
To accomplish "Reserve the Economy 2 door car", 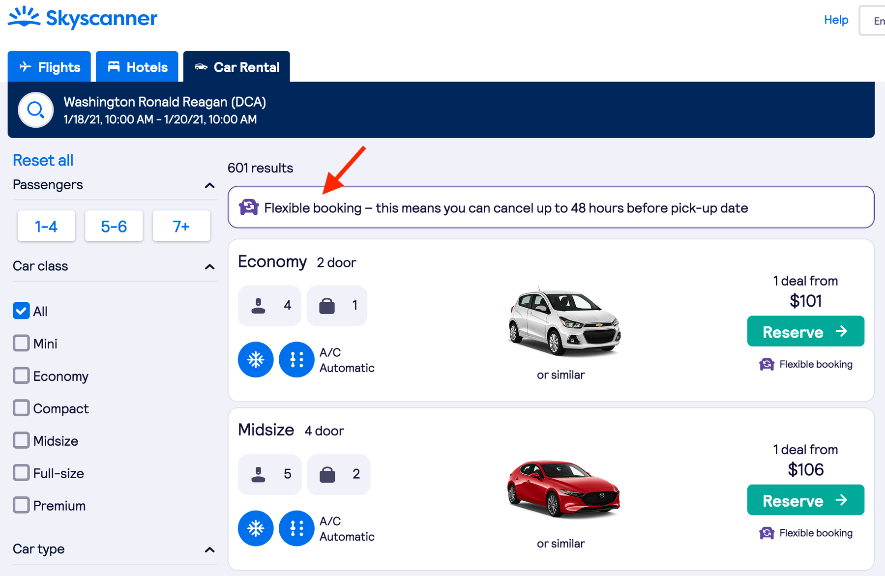I will point(805,331).
